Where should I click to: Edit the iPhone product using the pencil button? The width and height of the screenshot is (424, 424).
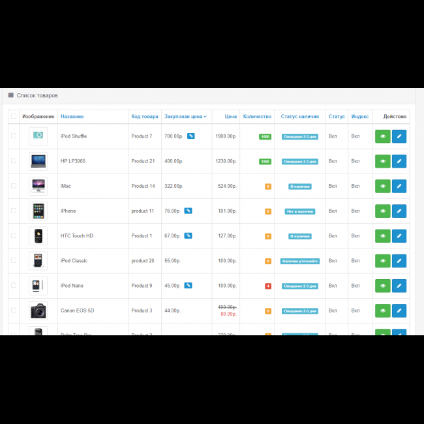click(x=399, y=211)
